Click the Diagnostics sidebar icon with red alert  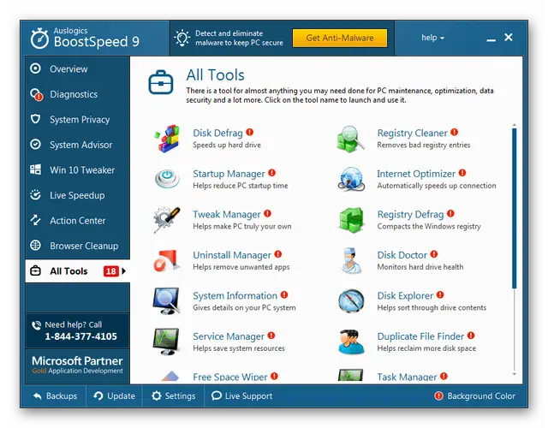(x=36, y=94)
